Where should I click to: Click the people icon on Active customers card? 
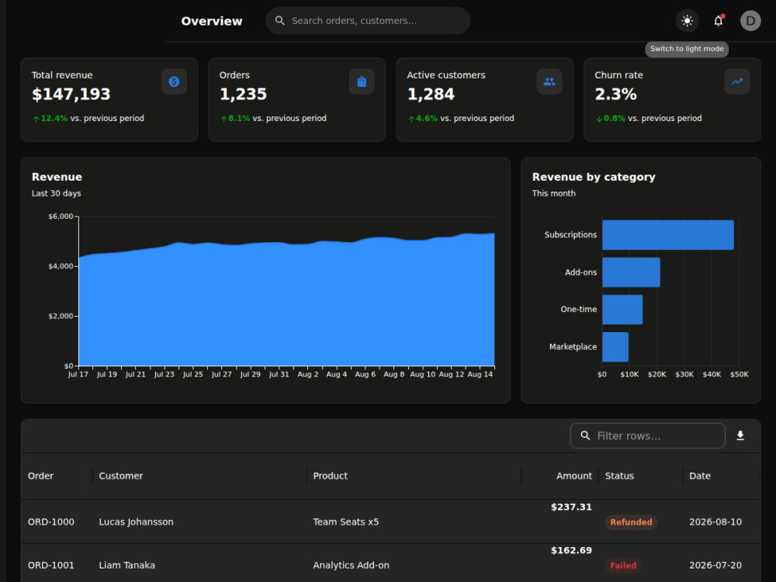549,81
